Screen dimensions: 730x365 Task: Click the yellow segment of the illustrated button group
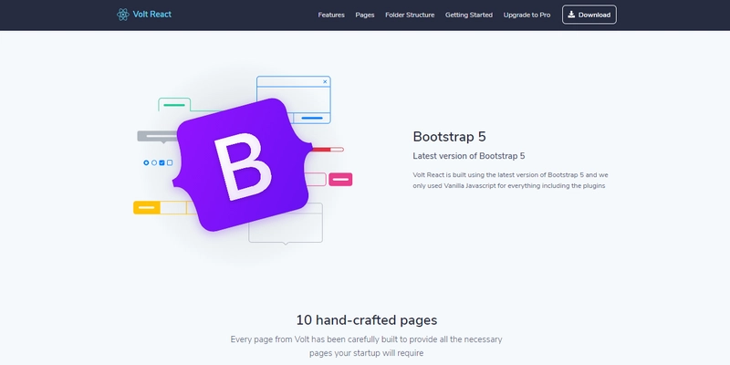(147, 208)
